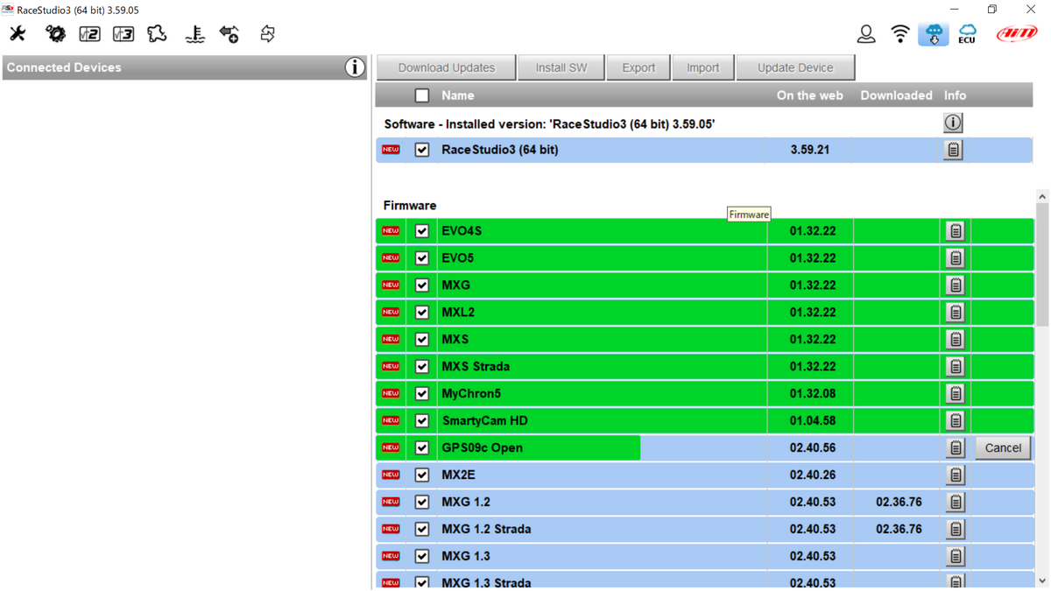Open release notes for EVO5 firmware
This screenshot has height=591, width=1051.
956,258
